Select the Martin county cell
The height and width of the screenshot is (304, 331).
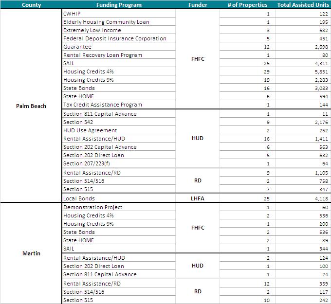31,253
